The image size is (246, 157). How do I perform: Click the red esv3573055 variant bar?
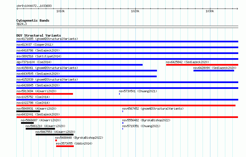click(x=65, y=146)
